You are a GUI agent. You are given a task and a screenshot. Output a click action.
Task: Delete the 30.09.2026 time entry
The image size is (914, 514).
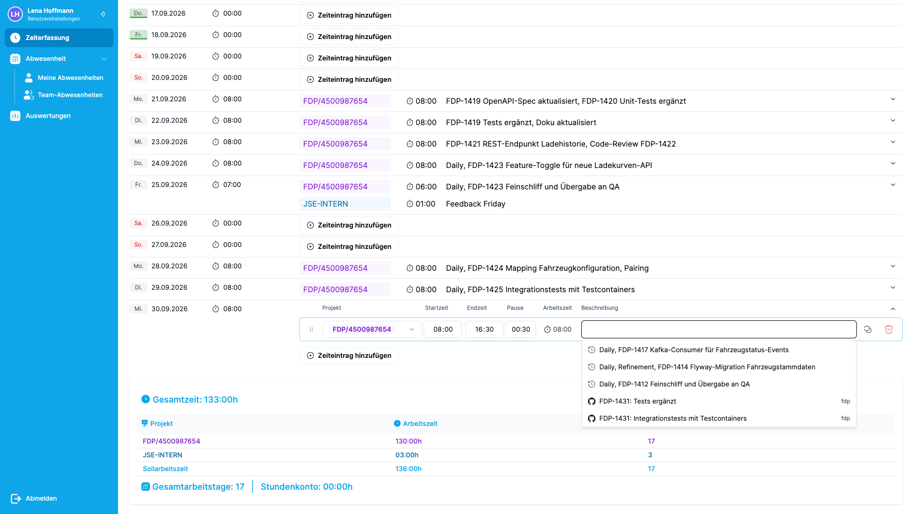point(889,329)
